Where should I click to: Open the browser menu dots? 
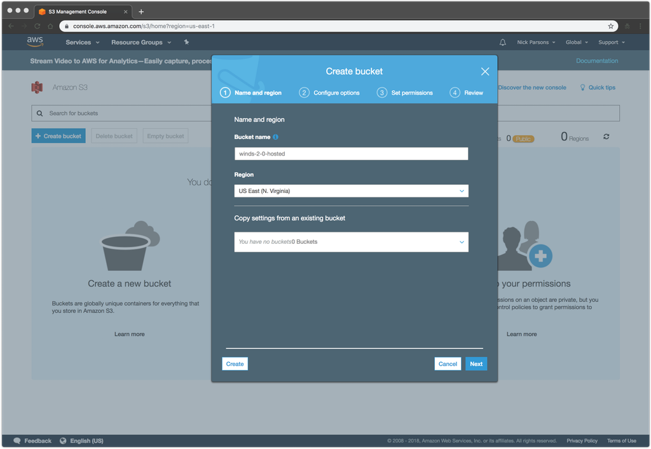(640, 26)
